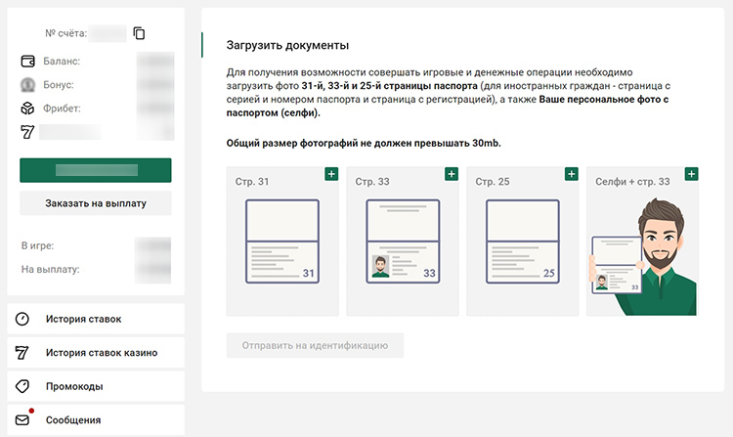Click the № счёта label
The image size is (733, 437).
tap(65, 33)
